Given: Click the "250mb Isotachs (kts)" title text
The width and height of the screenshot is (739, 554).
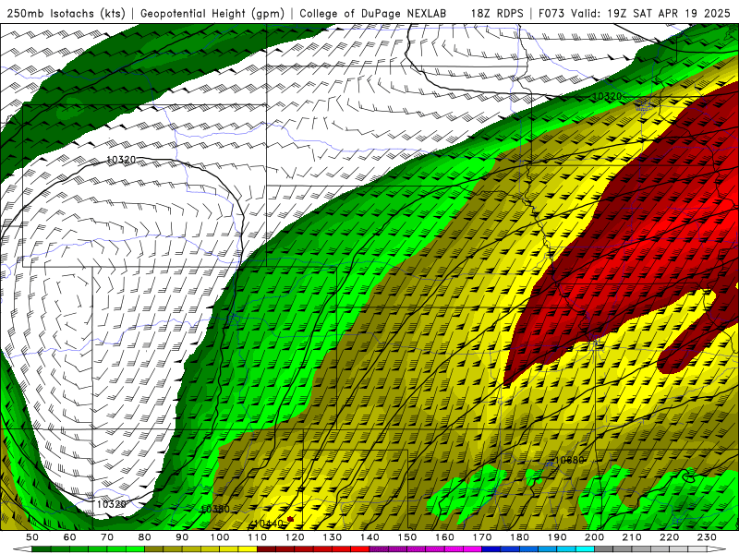Looking at the screenshot, I should tap(66, 13).
